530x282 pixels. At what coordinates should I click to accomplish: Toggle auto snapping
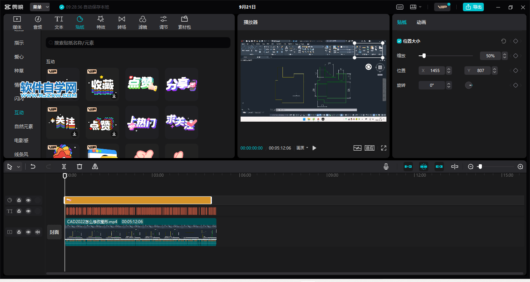click(x=424, y=167)
